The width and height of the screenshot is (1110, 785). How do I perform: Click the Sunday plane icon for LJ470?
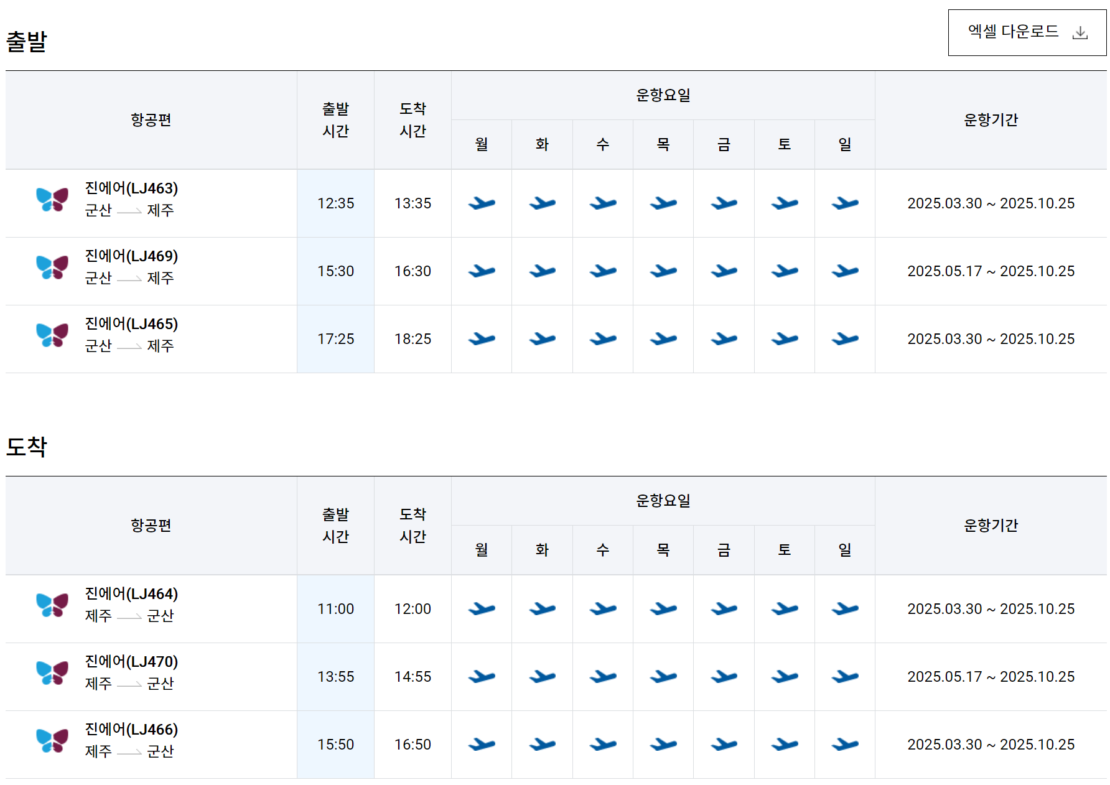tap(845, 676)
